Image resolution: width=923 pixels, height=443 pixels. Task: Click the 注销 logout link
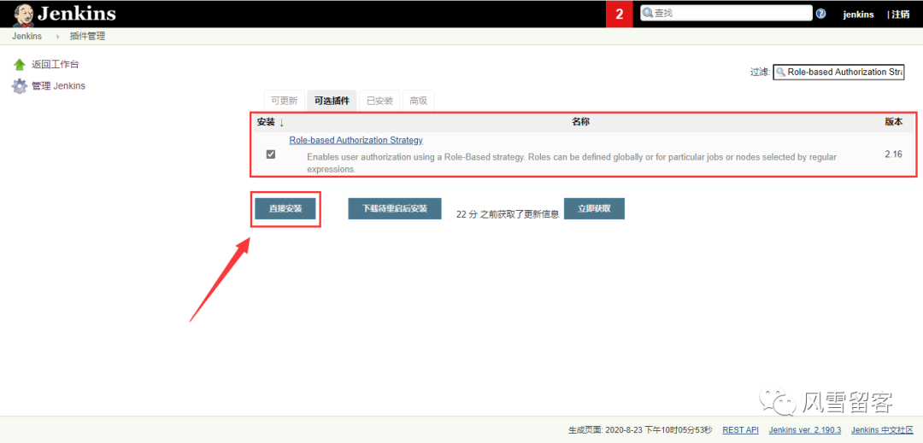(900, 15)
